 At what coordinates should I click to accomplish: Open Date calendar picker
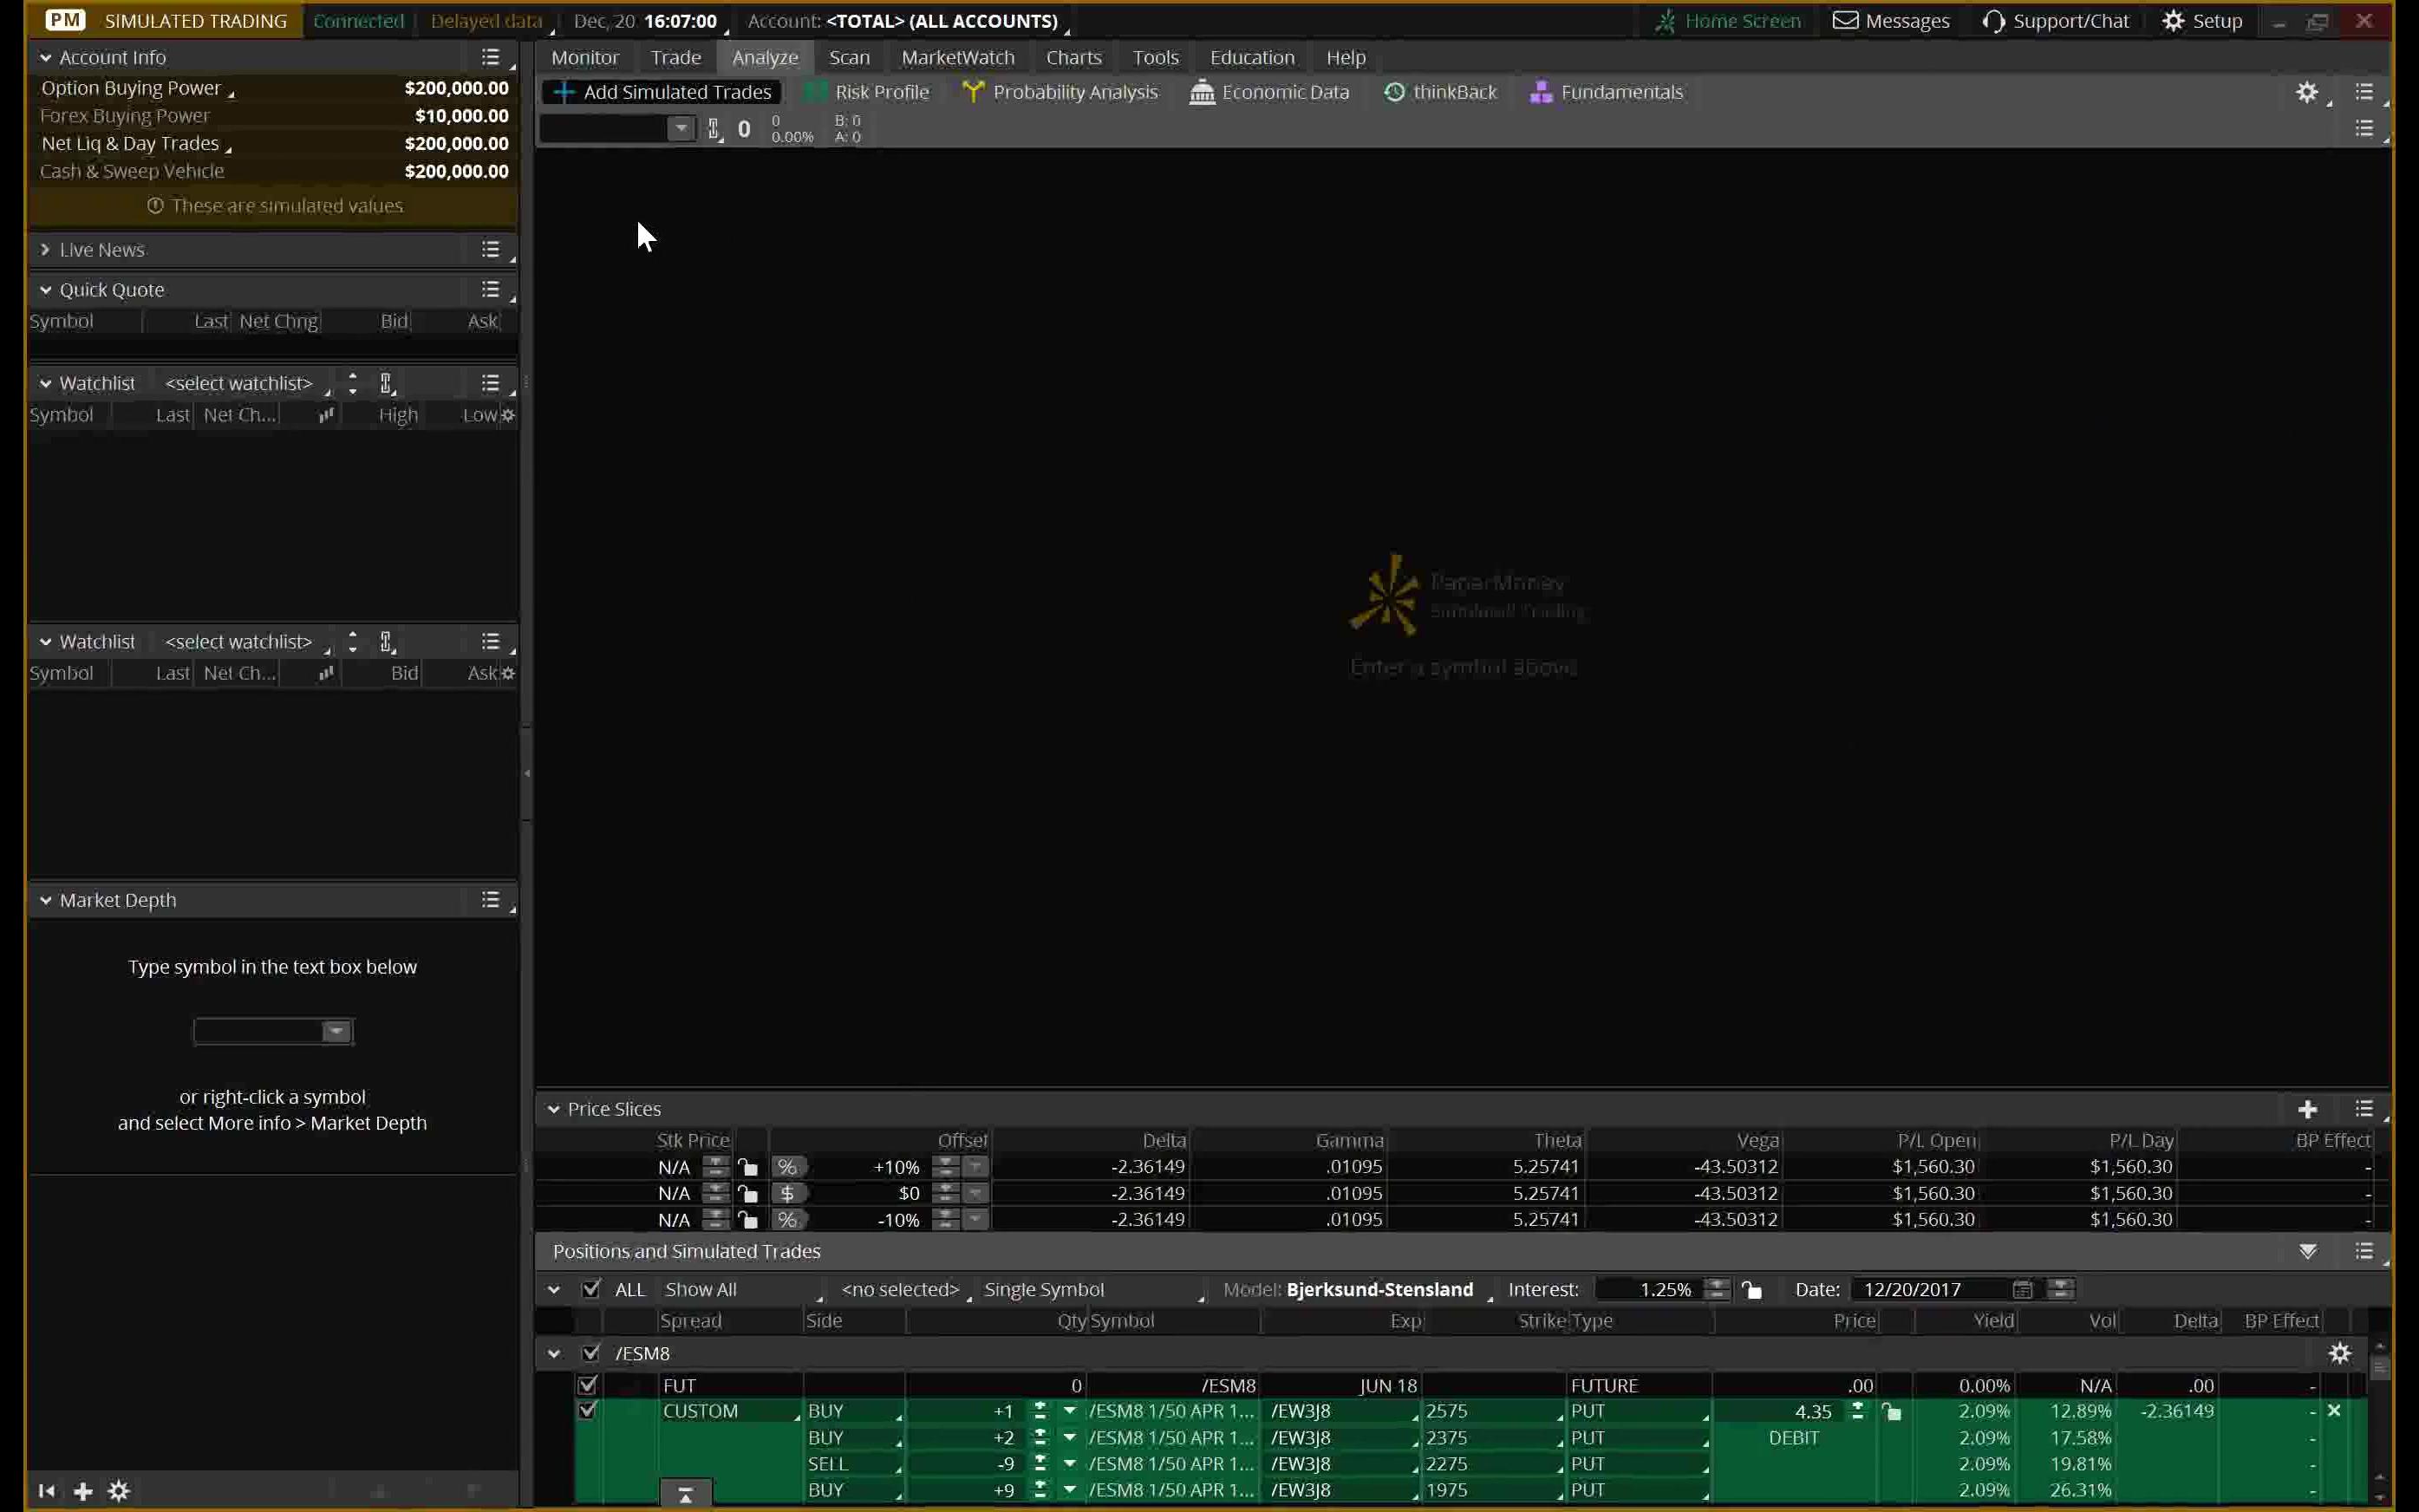[x=2022, y=1290]
